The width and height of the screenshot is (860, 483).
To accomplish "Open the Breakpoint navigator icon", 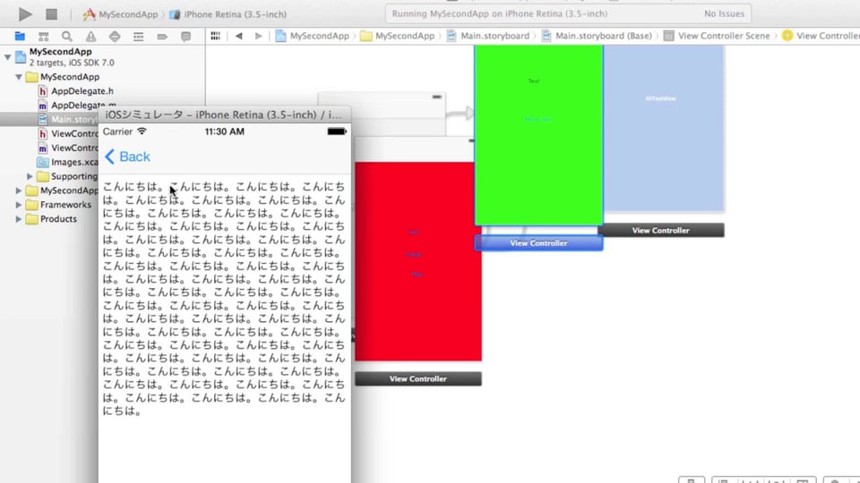I will coord(162,36).
